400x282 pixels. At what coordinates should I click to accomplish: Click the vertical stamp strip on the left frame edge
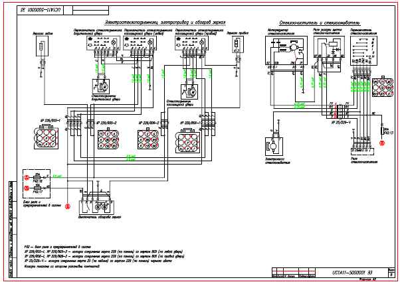13,229
